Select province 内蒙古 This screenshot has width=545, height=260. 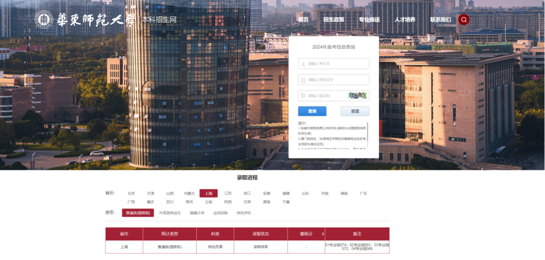click(x=189, y=193)
